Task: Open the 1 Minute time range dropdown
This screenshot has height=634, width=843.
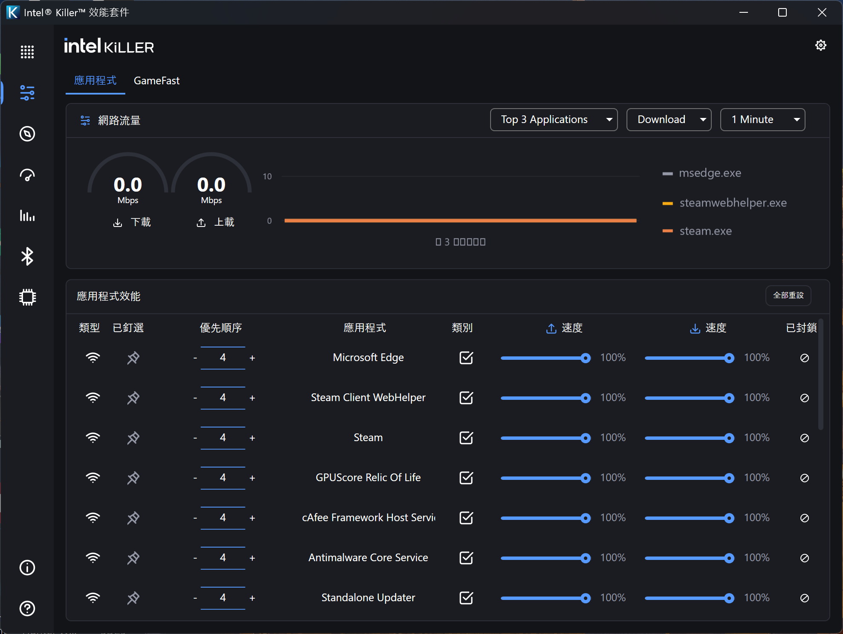Action: coord(762,120)
